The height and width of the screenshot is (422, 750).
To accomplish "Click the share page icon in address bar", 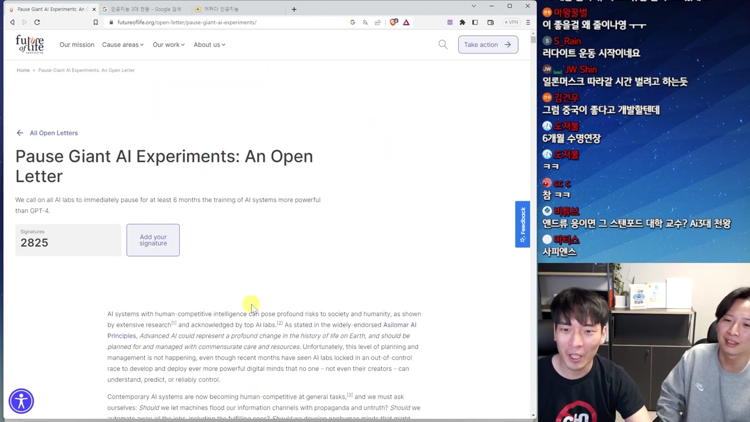I will [378, 22].
